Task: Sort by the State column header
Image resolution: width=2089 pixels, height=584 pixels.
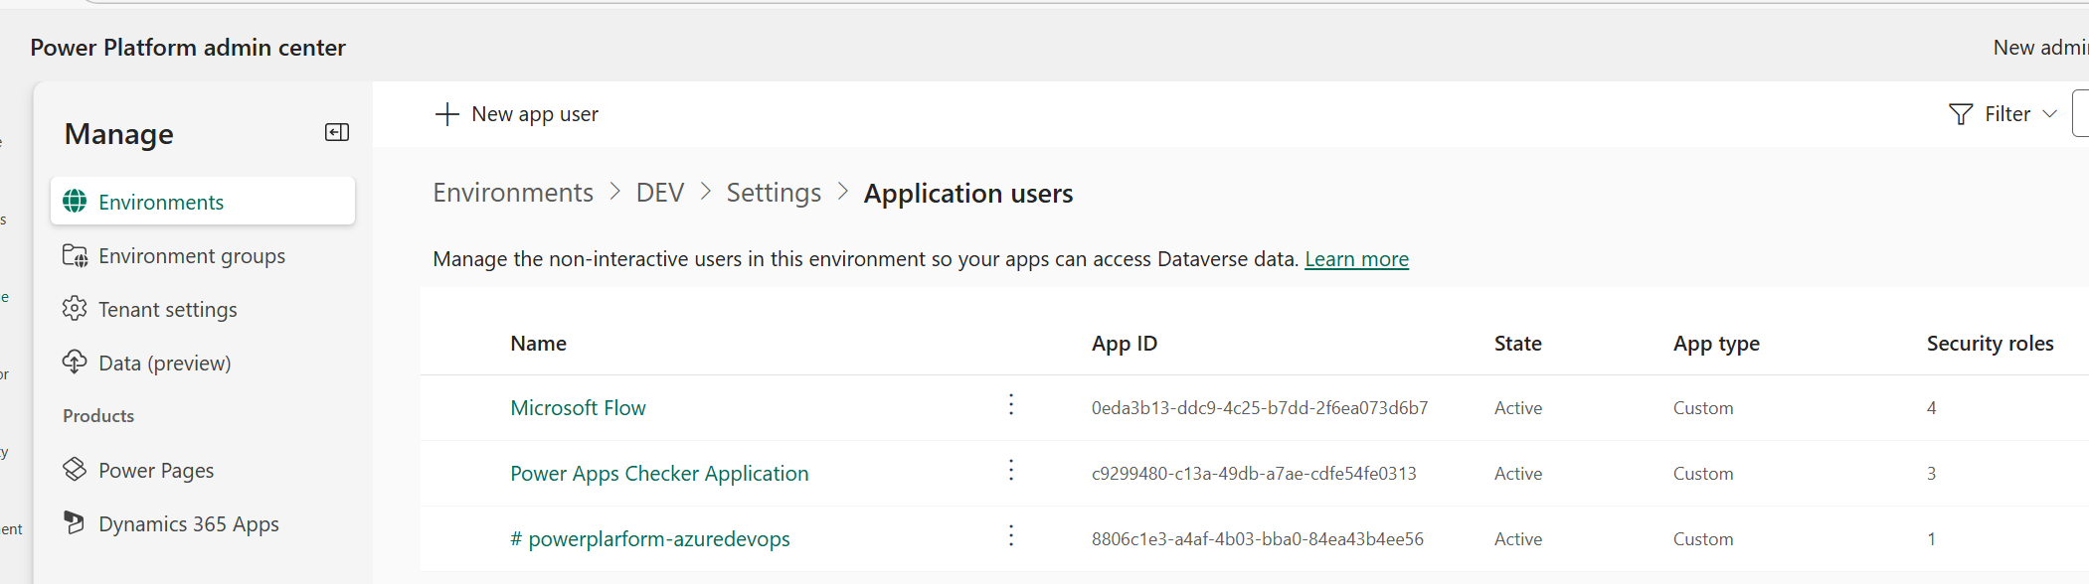Action: pyautogui.click(x=1518, y=344)
